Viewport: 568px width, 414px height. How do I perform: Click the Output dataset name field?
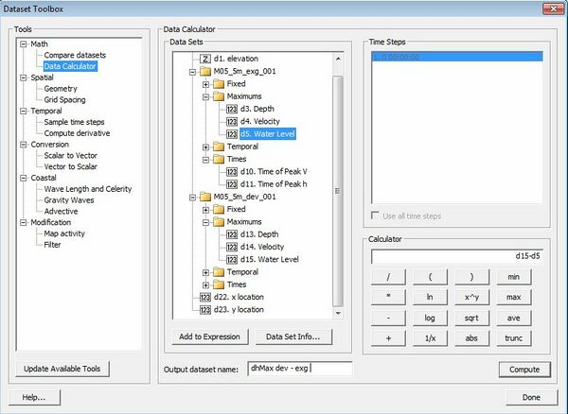(299, 369)
